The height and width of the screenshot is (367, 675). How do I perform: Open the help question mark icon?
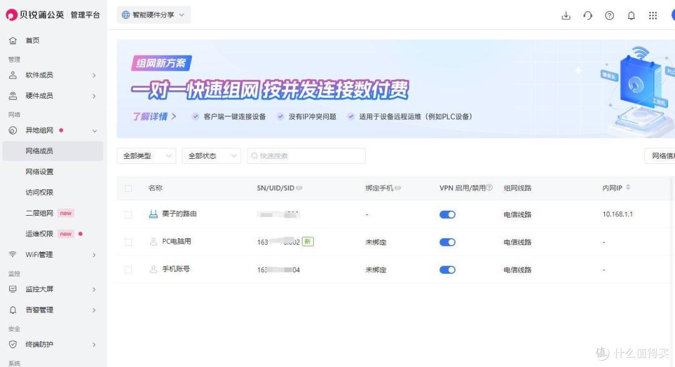point(609,16)
